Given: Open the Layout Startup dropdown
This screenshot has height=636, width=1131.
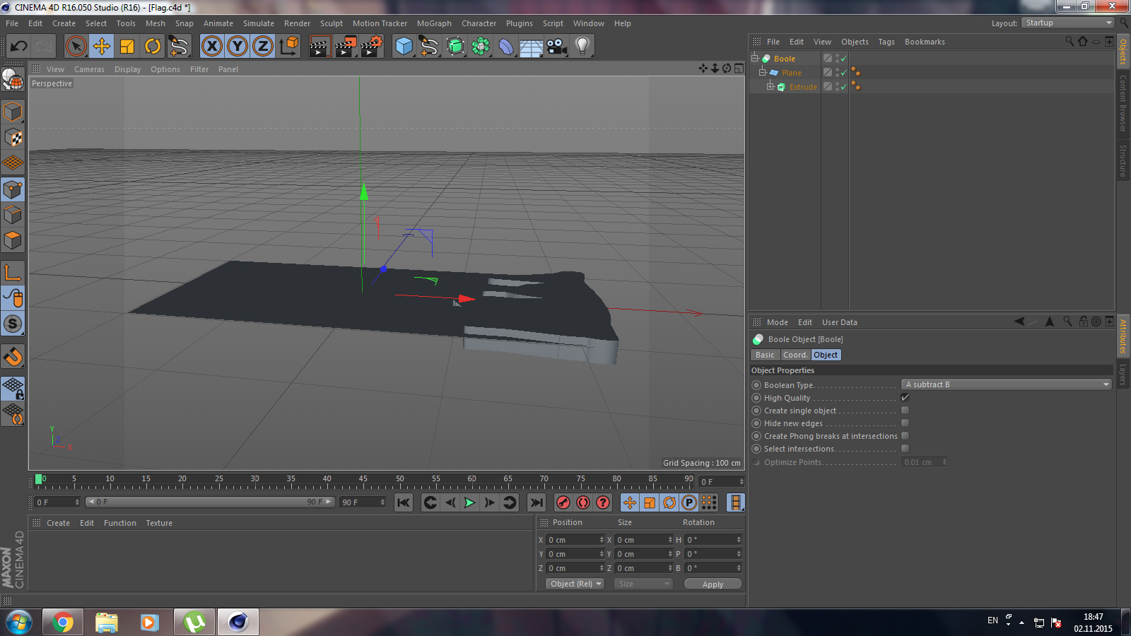Looking at the screenshot, I should tap(1069, 23).
